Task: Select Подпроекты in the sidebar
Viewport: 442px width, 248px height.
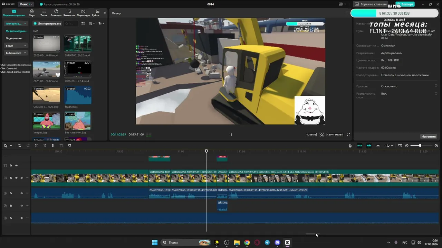Action: 14,38
